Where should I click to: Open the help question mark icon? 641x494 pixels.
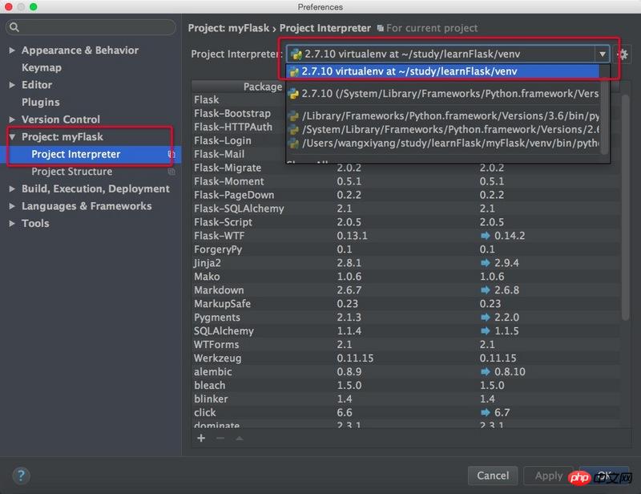click(22, 476)
